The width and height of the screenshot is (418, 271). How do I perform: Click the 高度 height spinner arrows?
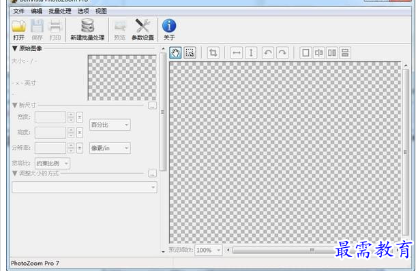[x=71, y=133]
